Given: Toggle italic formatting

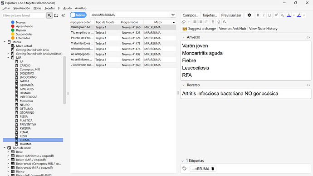Looking at the screenshot, I should tap(264, 15).
